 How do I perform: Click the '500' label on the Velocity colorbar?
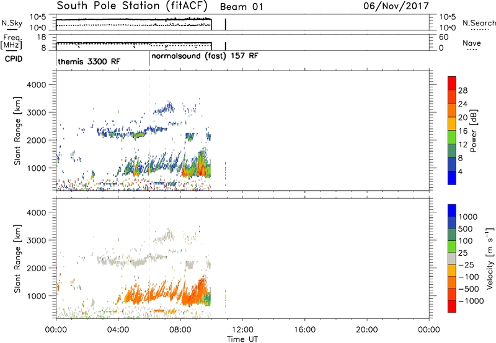coord(466,229)
